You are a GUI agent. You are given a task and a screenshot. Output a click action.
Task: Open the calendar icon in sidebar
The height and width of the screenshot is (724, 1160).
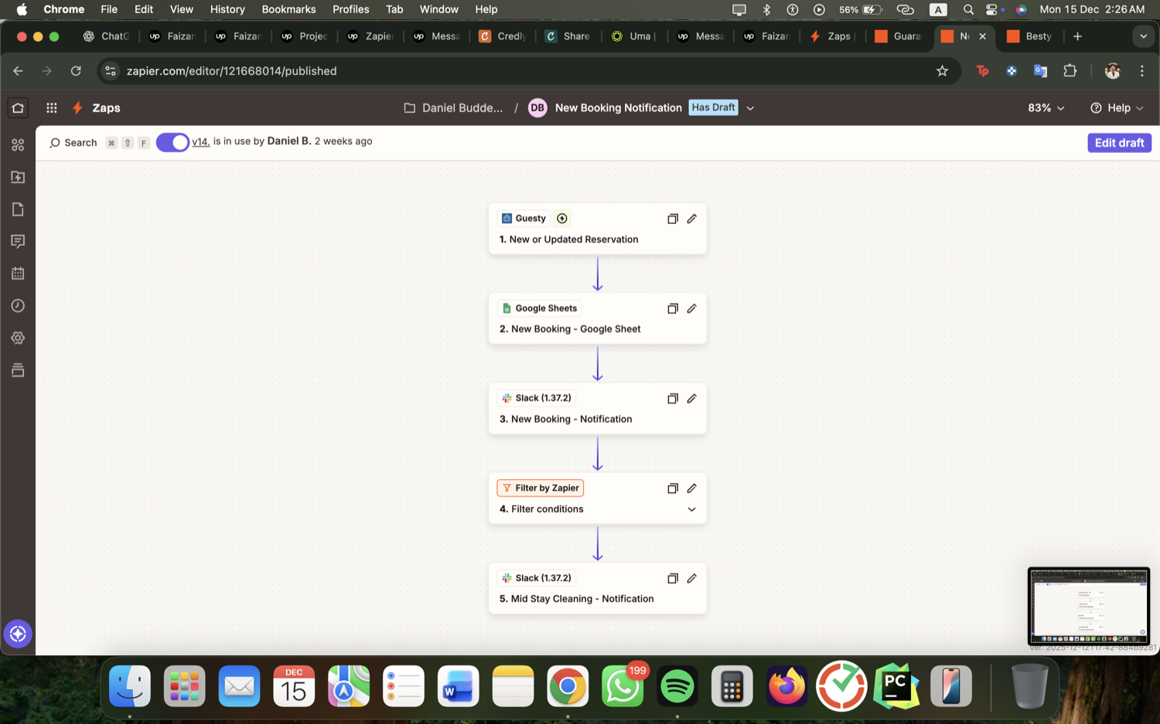[x=18, y=274]
